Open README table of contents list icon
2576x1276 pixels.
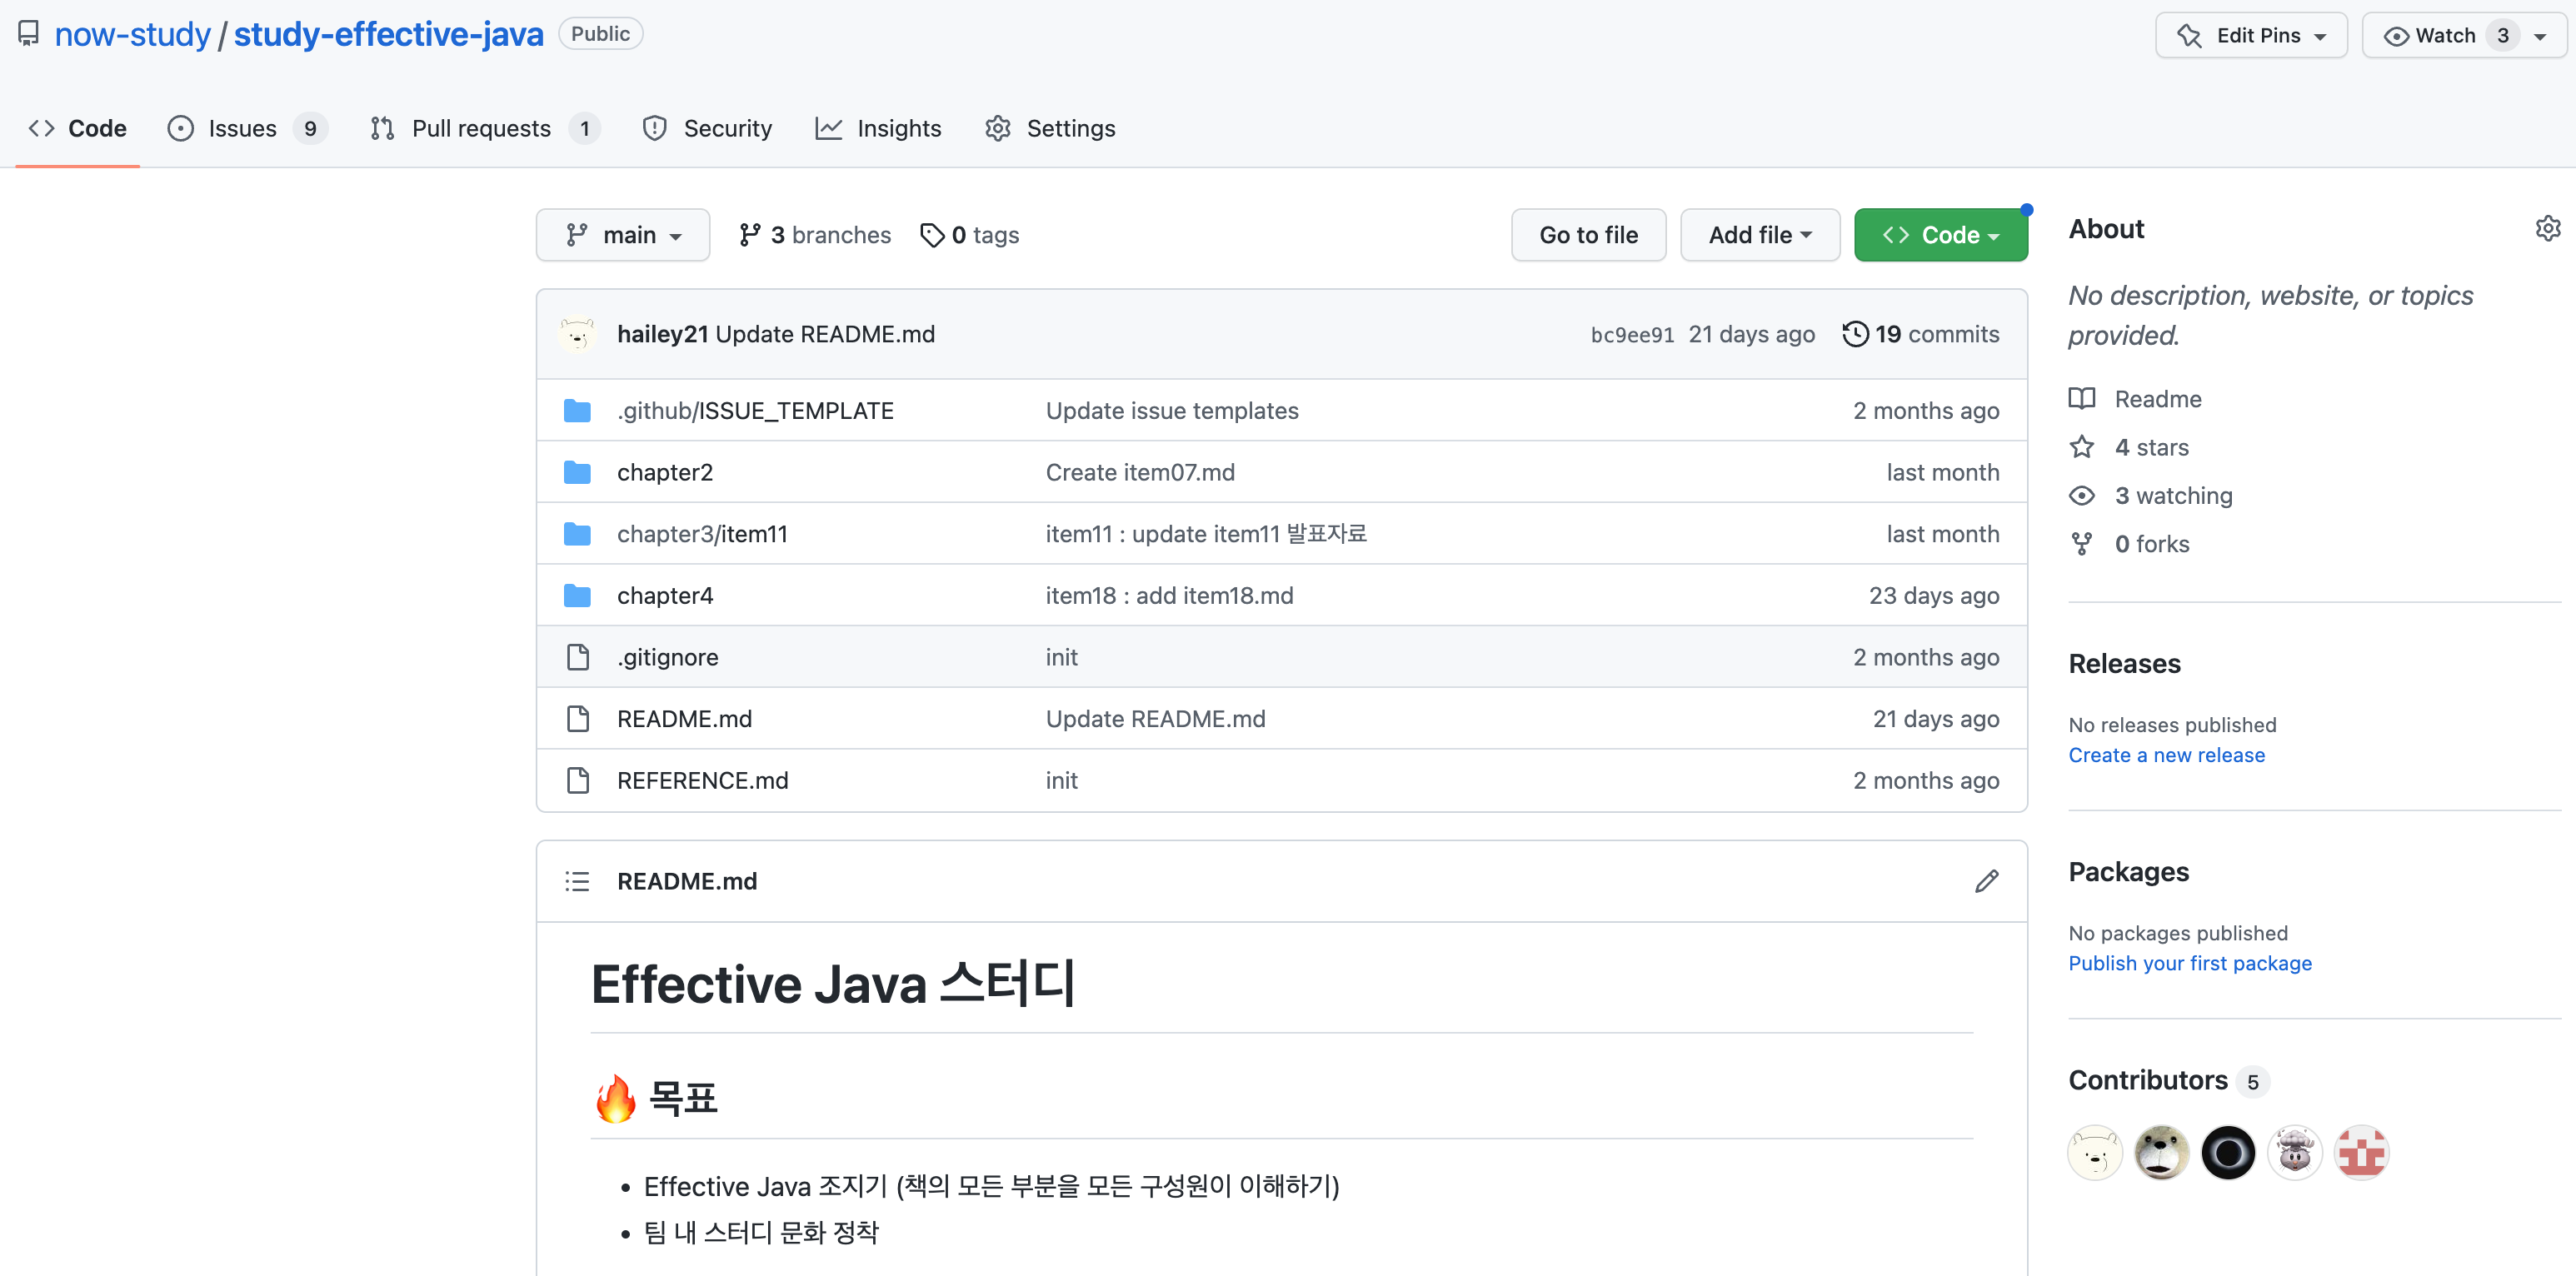click(x=577, y=881)
